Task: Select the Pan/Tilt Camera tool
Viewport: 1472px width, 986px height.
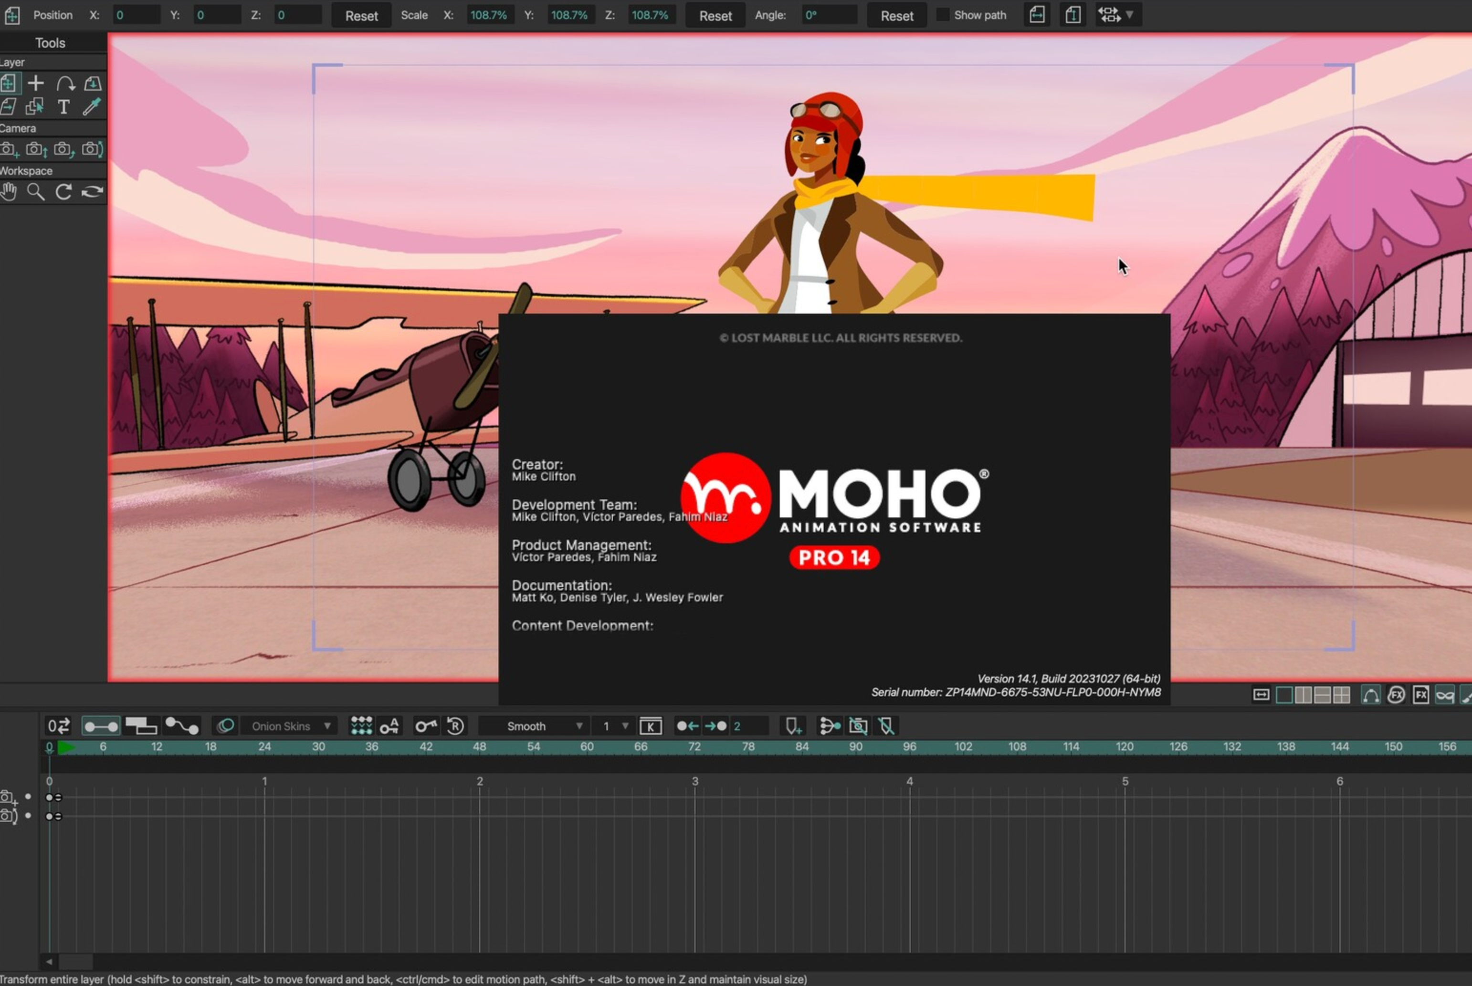Action: (93, 150)
